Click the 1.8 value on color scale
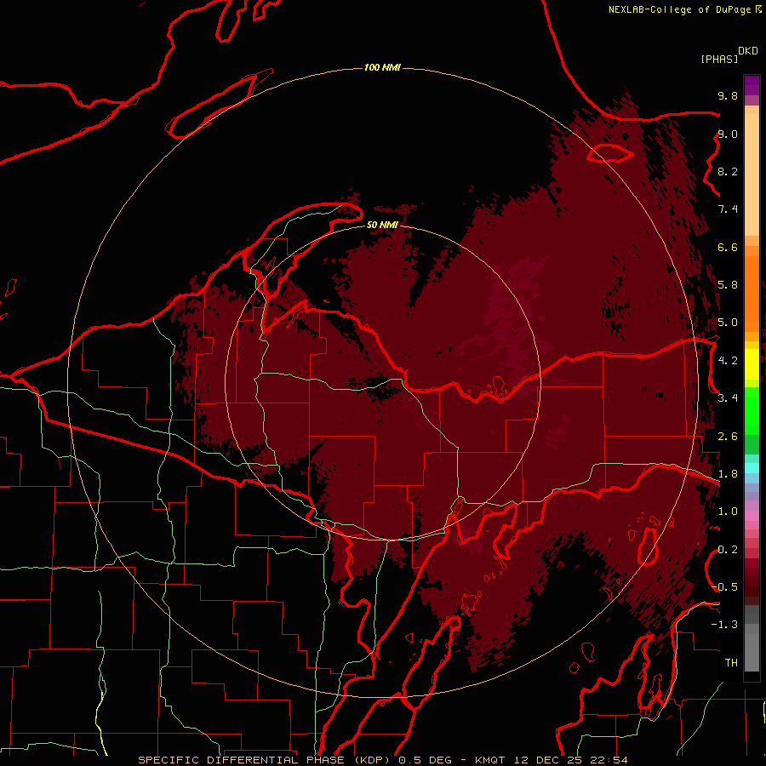The width and height of the screenshot is (766, 766). [728, 474]
